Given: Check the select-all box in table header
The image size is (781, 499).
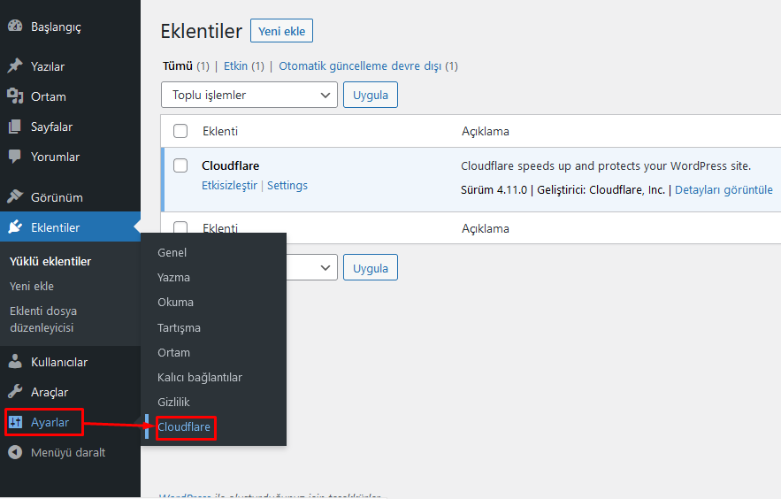Looking at the screenshot, I should 180,131.
